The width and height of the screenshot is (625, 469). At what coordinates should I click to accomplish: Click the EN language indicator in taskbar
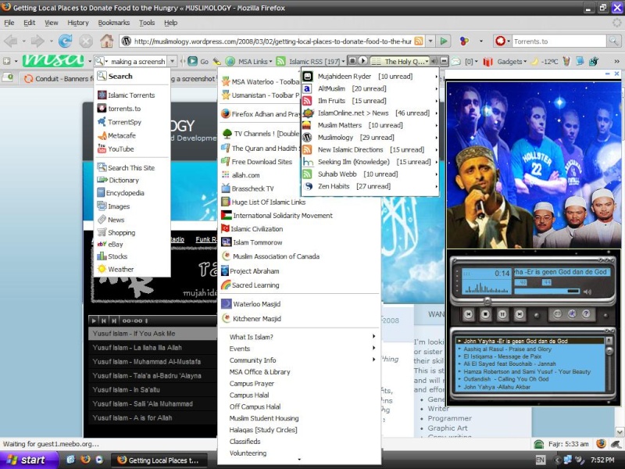tap(540, 460)
